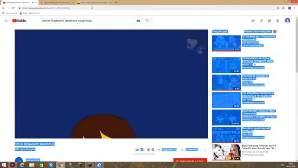Switch to Chrome in the taskbar
The height and width of the screenshot is (168, 298).
(61, 165)
